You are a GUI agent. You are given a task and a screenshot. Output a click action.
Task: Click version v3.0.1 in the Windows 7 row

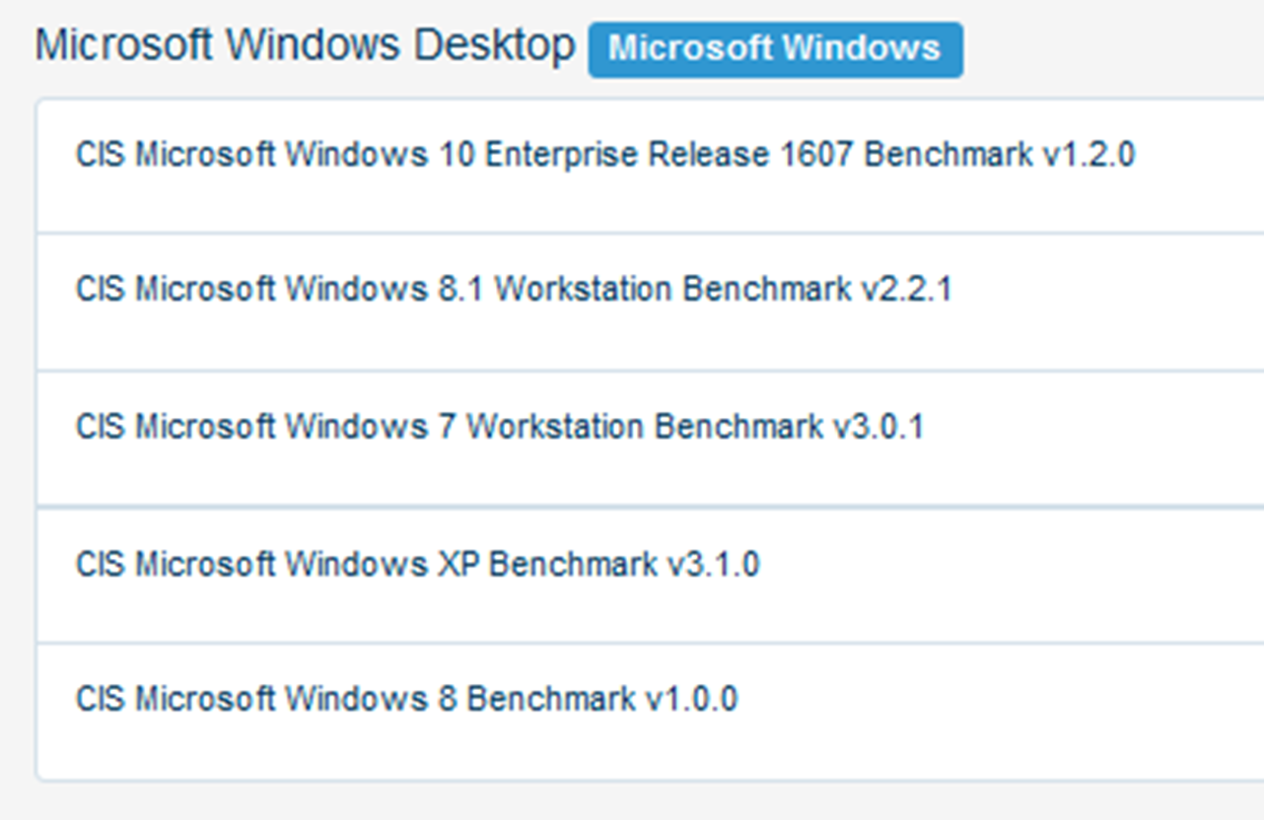click(878, 426)
